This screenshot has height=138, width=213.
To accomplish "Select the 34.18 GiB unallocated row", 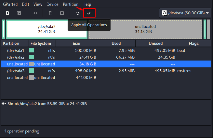I will click(x=106, y=64).
